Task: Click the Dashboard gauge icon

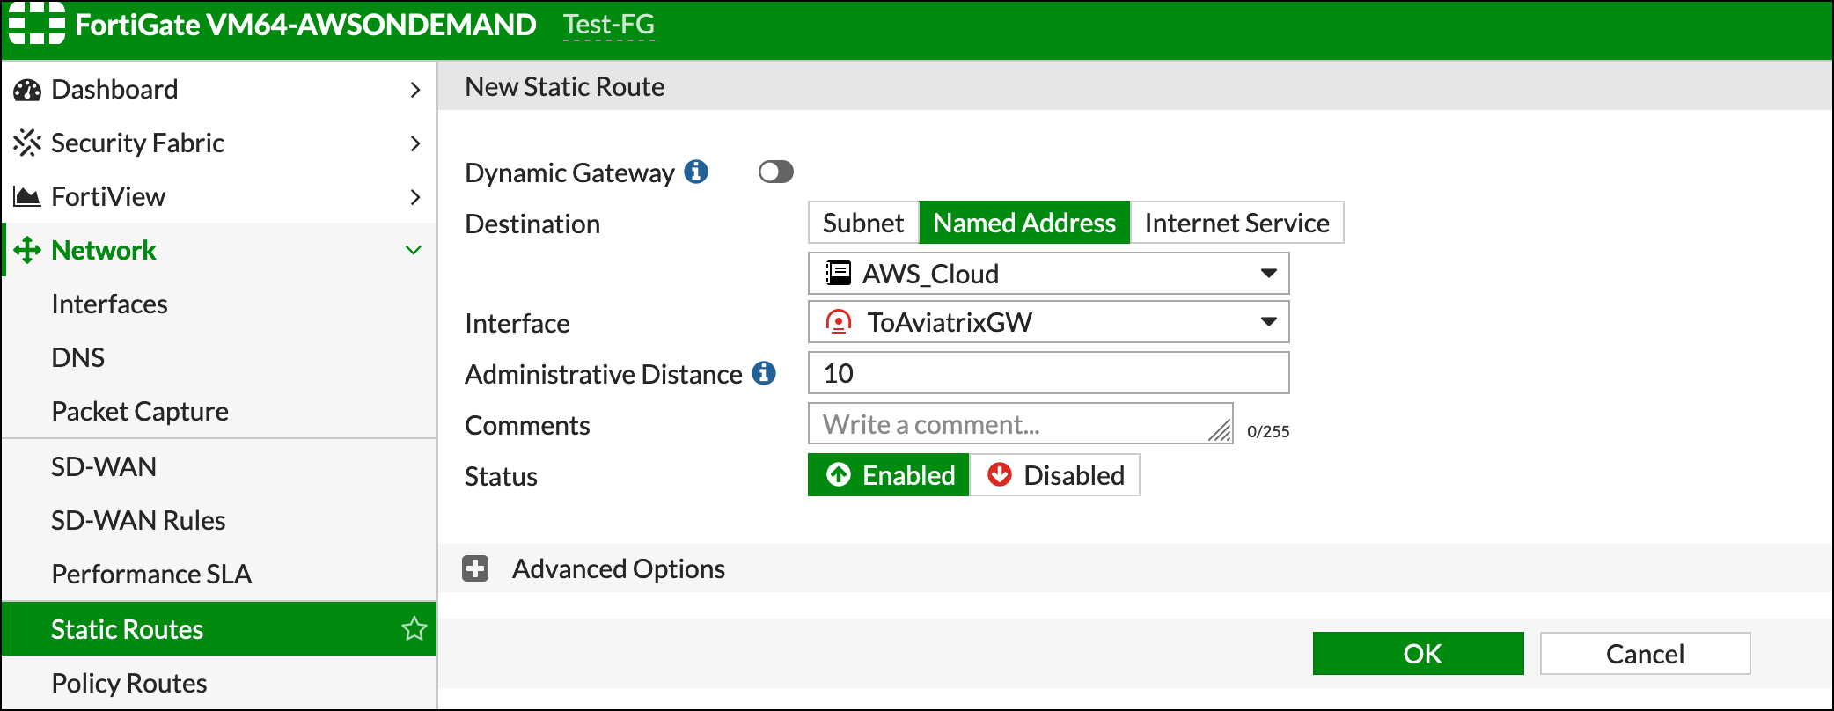Action: tap(27, 90)
